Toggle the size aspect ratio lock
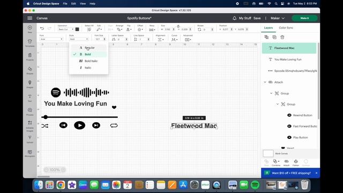The image size is (343, 193). (x=178, y=26)
